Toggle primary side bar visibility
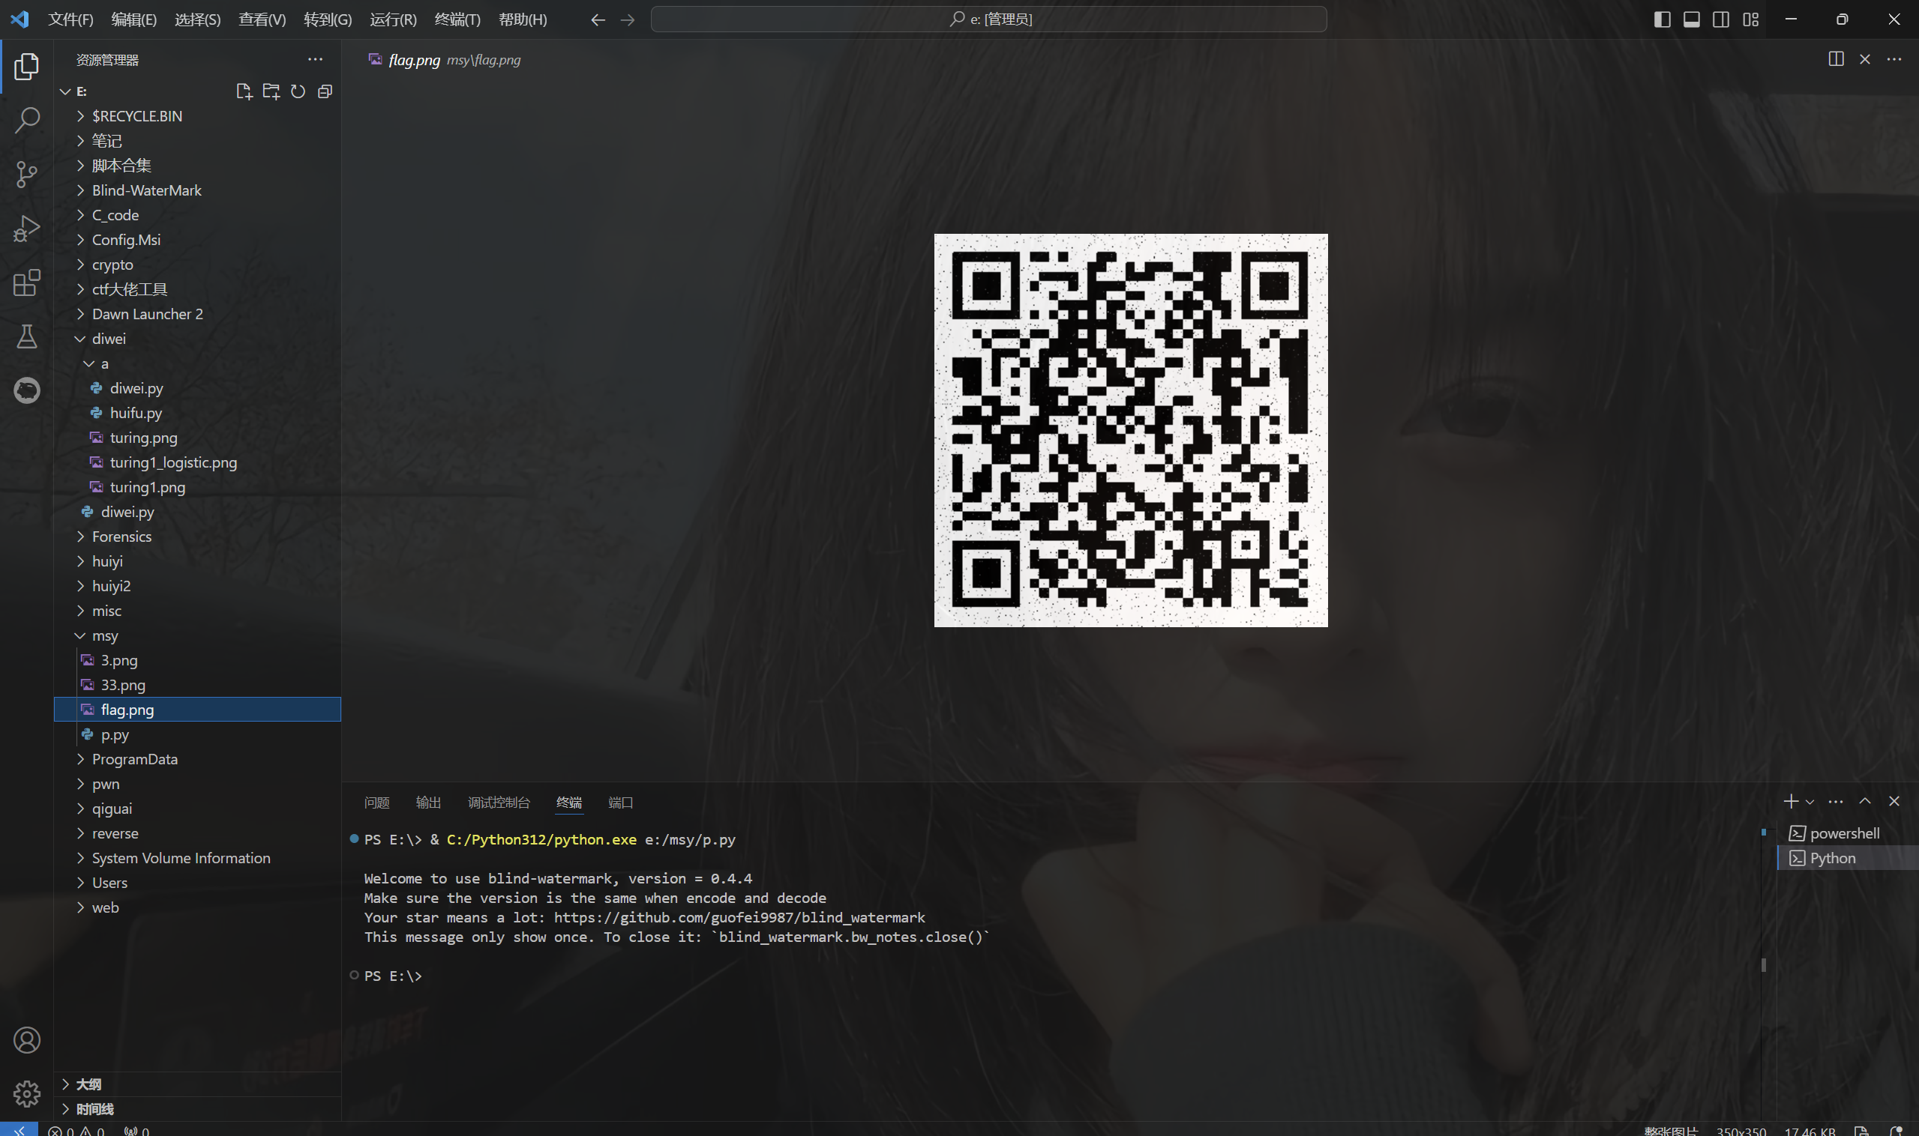 [1662, 19]
